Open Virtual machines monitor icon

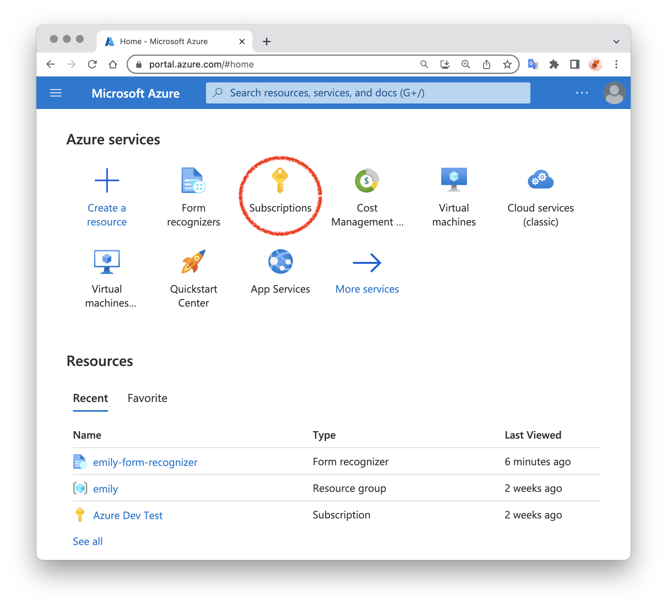click(454, 180)
